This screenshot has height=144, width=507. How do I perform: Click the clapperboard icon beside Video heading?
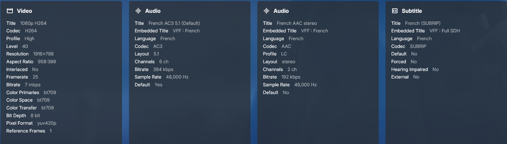tap(10, 11)
